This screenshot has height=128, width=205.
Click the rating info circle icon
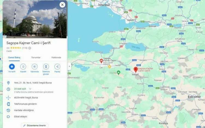[x=30, y=48]
